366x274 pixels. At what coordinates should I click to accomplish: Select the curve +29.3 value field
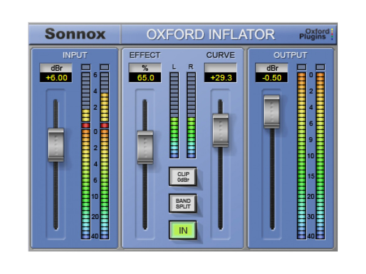[221, 78]
